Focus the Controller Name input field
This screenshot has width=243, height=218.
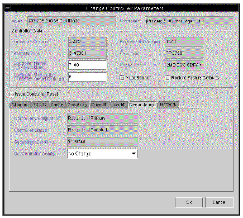[x=88, y=65]
